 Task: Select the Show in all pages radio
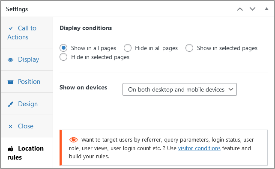63,48
